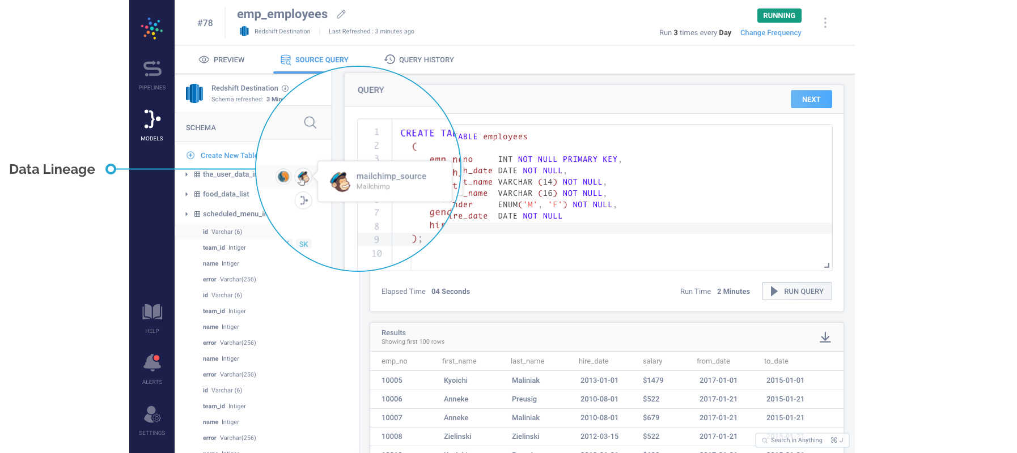Viewport: 1017px width, 453px height.
Task: Click the salary column header
Action: pyautogui.click(x=652, y=361)
